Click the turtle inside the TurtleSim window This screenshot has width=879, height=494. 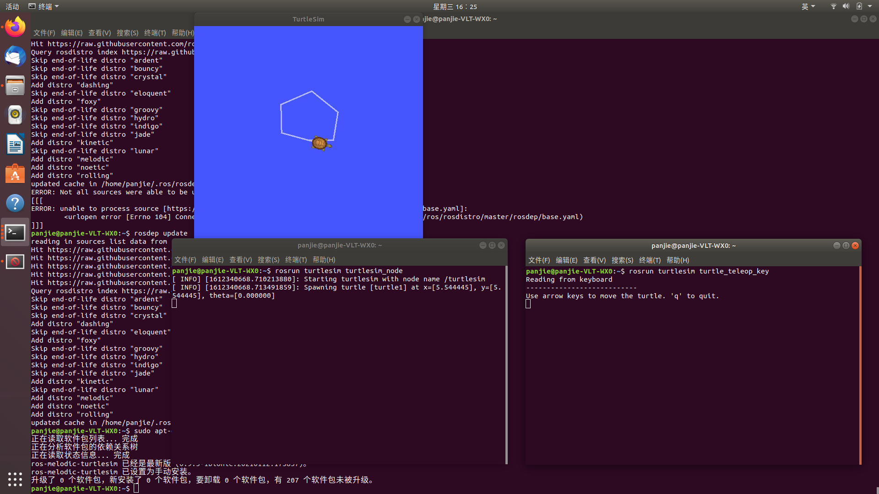pyautogui.click(x=320, y=143)
